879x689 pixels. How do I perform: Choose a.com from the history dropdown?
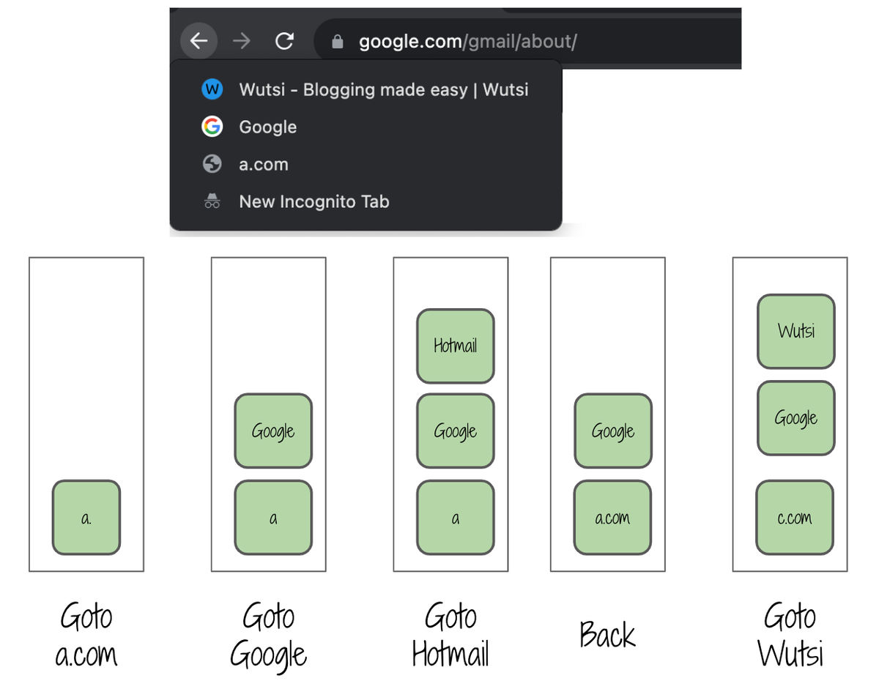tap(366, 164)
